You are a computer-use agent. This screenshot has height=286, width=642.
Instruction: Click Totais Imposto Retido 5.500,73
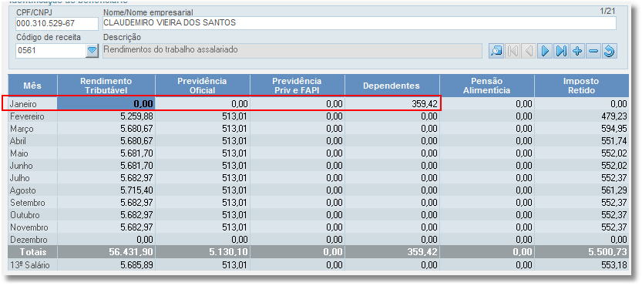(581, 252)
